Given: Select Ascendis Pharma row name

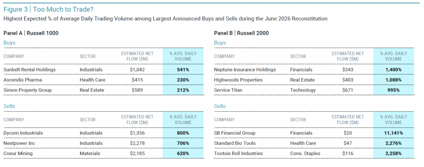Looking at the screenshot, I should 23,80.
